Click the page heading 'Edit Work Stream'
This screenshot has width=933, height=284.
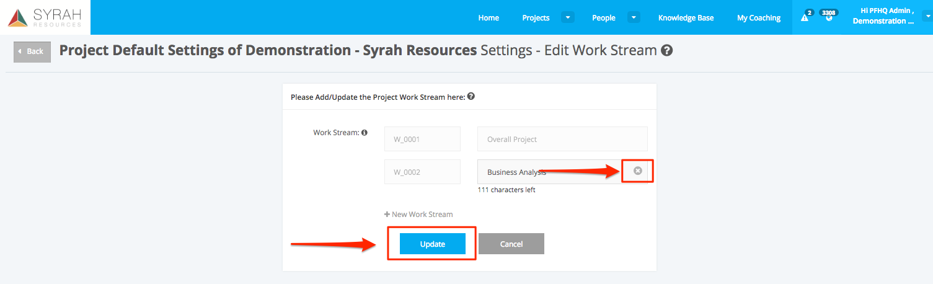[x=600, y=50]
